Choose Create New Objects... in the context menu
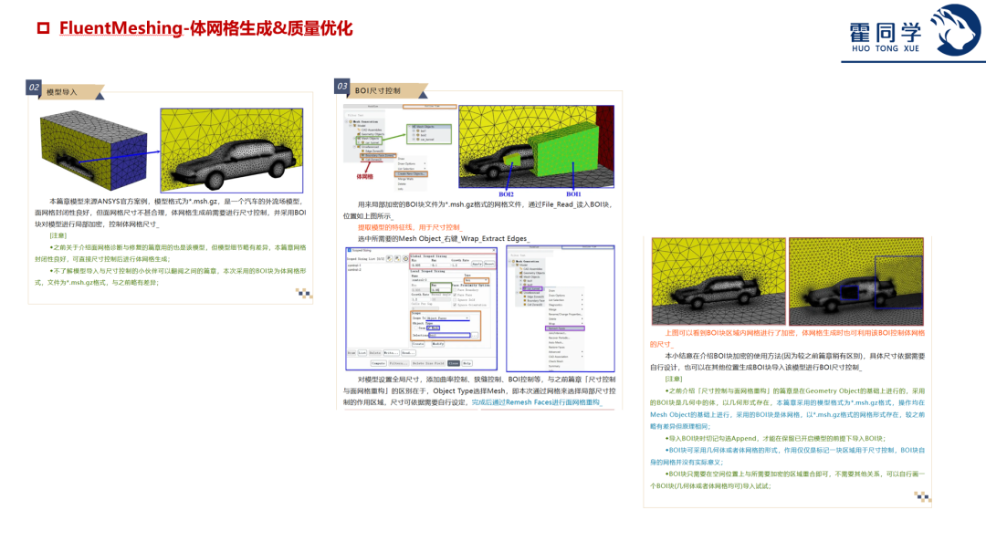This screenshot has height=552, width=986. click(411, 173)
